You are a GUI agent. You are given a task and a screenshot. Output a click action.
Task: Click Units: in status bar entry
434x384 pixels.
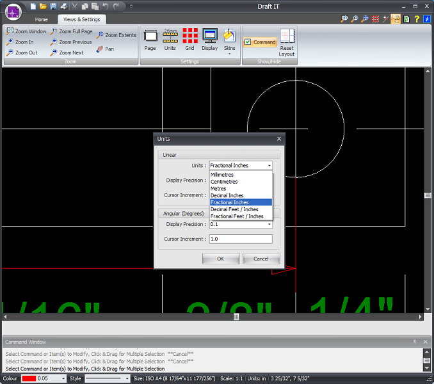257,378
